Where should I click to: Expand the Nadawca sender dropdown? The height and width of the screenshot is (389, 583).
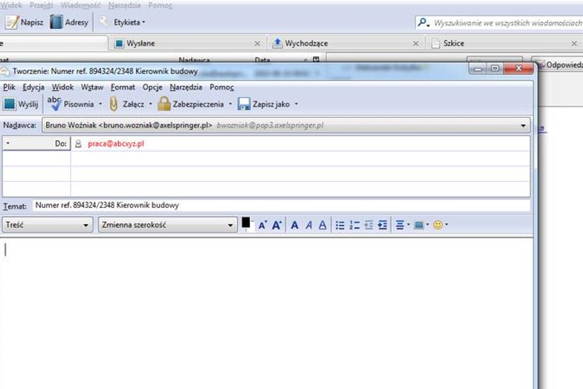523,126
